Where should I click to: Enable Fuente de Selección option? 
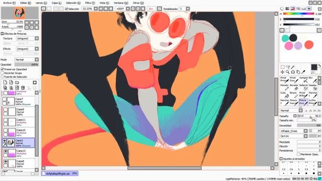2,77
